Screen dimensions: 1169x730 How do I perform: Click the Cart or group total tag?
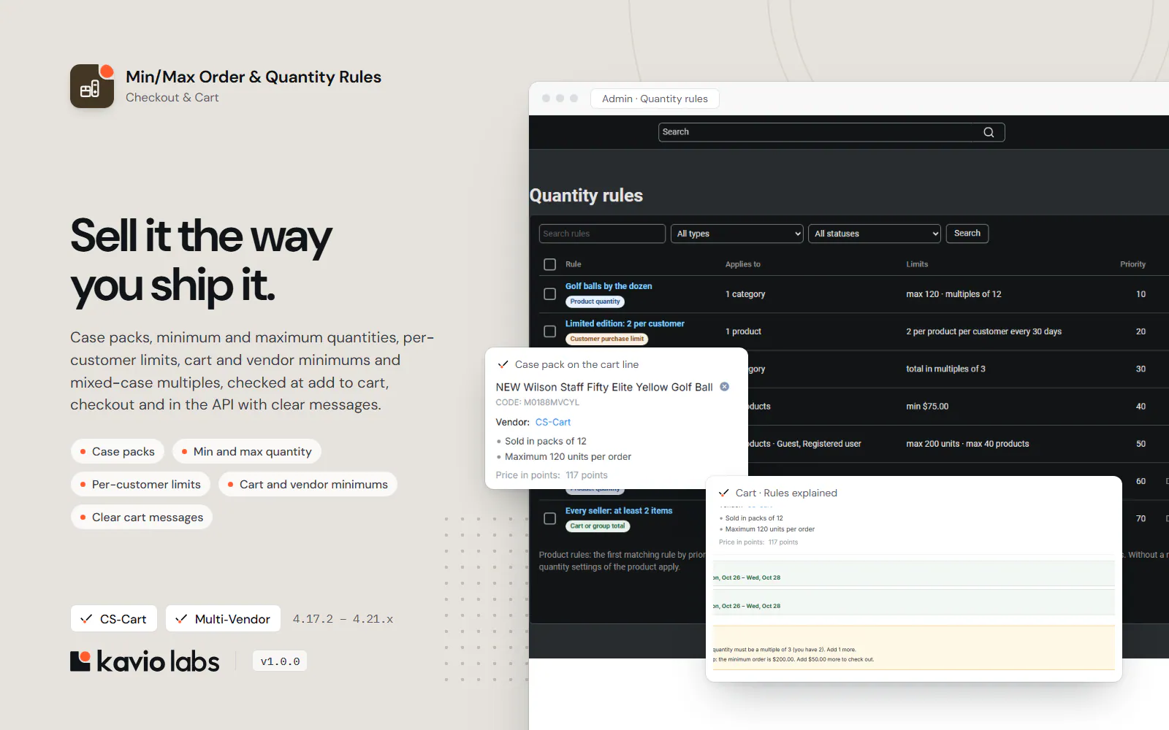pos(598,526)
